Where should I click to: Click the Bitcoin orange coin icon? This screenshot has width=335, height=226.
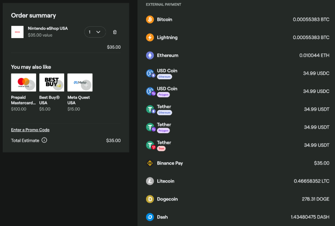tap(150, 19)
